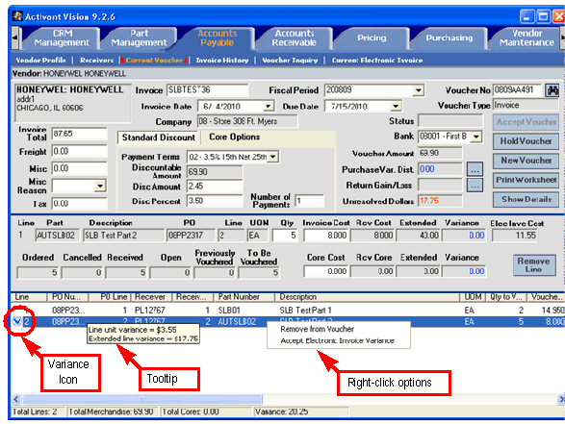Click the Invoice Total field
The height and width of the screenshot is (424, 565).
tap(79, 134)
